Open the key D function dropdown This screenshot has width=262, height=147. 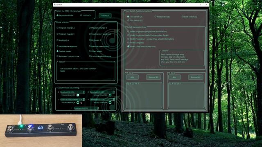(102, 100)
